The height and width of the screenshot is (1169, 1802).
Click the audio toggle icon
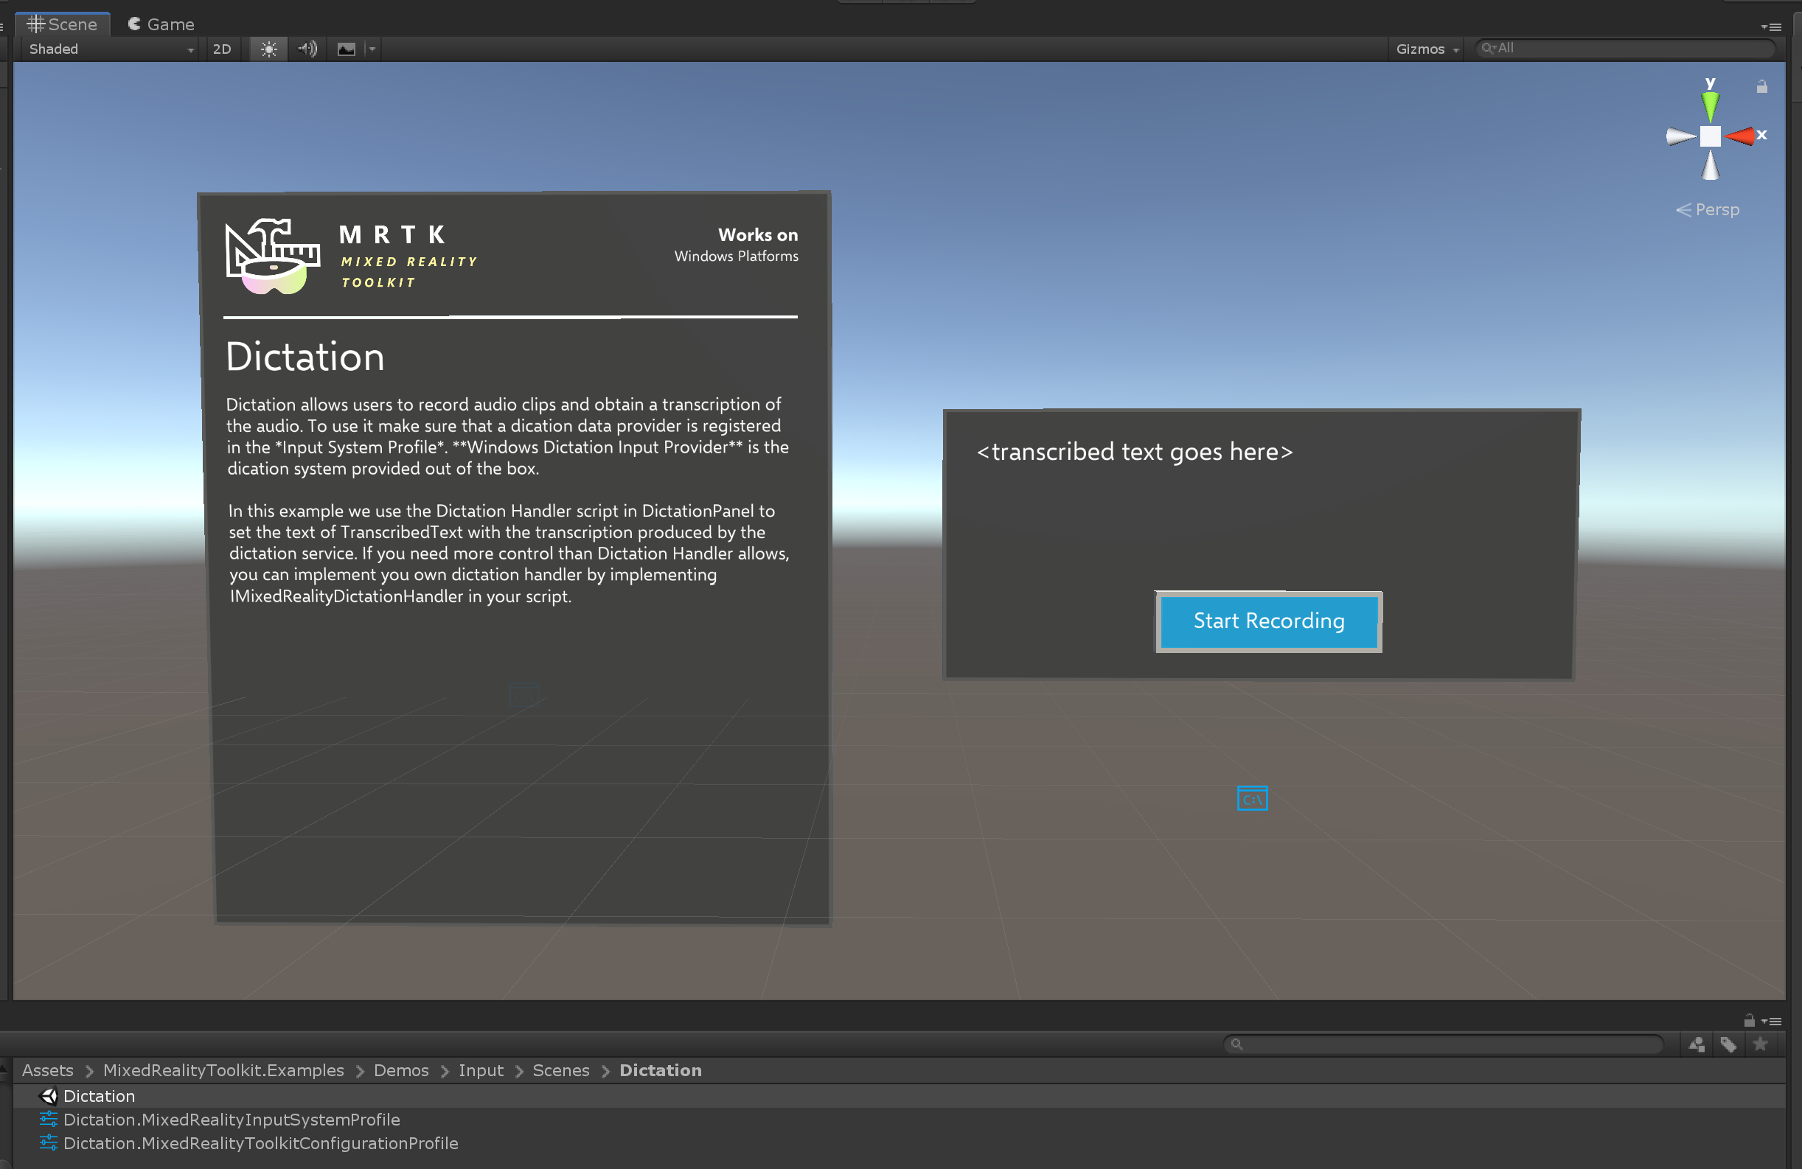pyautogui.click(x=307, y=49)
